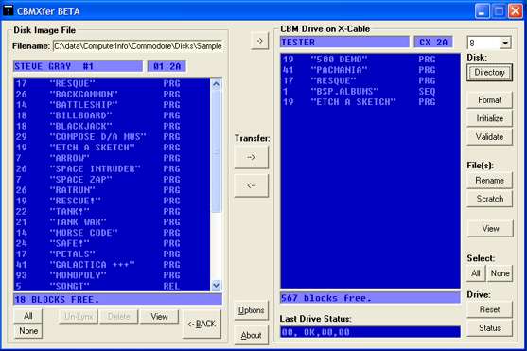Viewport: 527px width, 351px height.
Task: Select "TANK WAR" in the disk image list
Action: coord(112,222)
